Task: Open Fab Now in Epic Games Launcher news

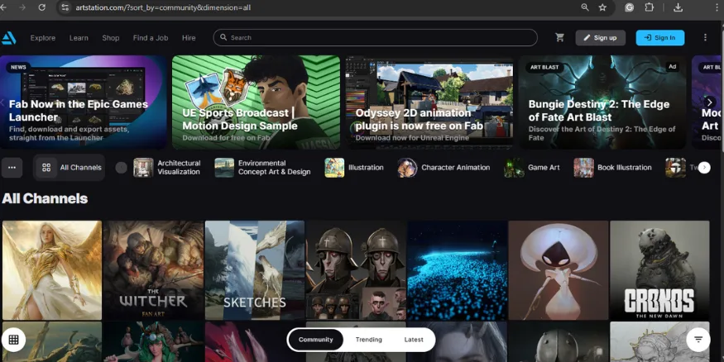Action: [84, 102]
